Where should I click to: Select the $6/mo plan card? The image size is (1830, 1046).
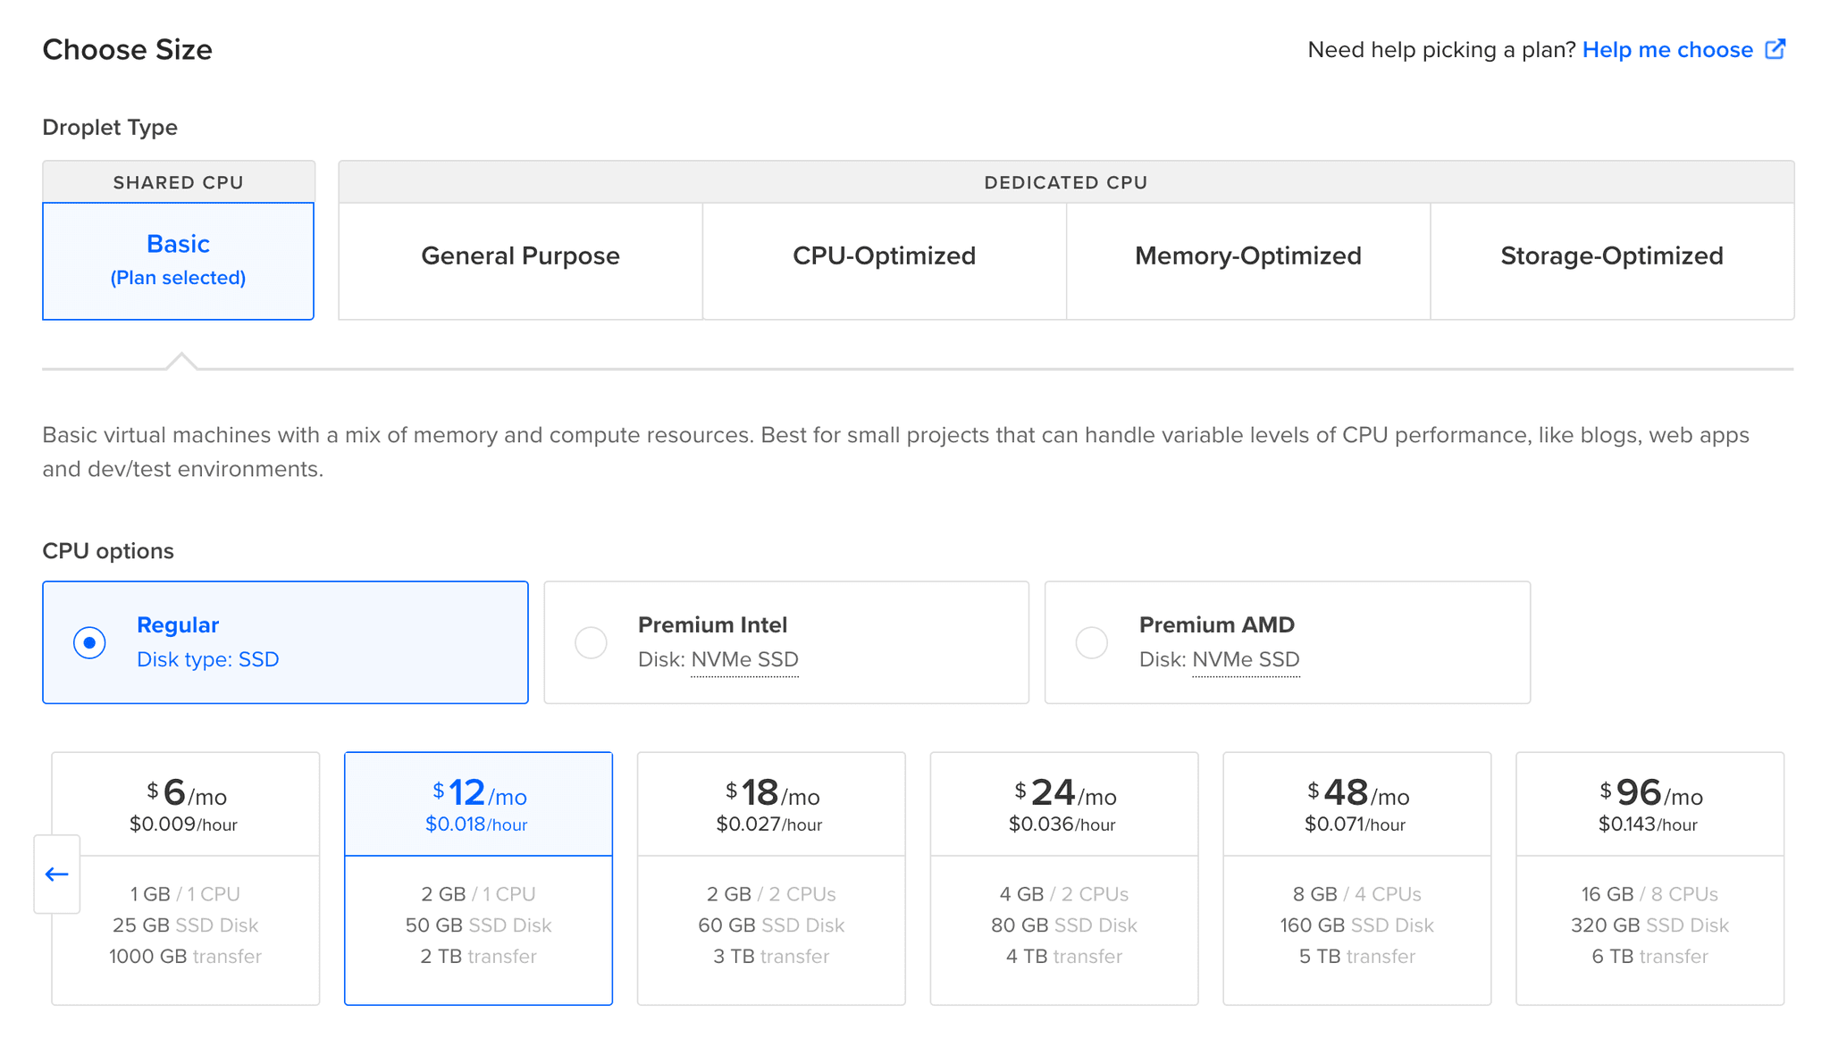(185, 880)
